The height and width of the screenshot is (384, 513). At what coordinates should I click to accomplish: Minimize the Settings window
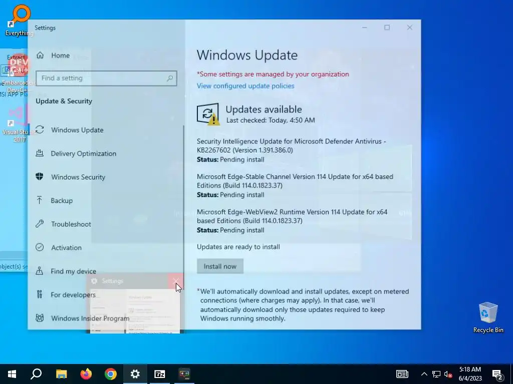(365, 27)
